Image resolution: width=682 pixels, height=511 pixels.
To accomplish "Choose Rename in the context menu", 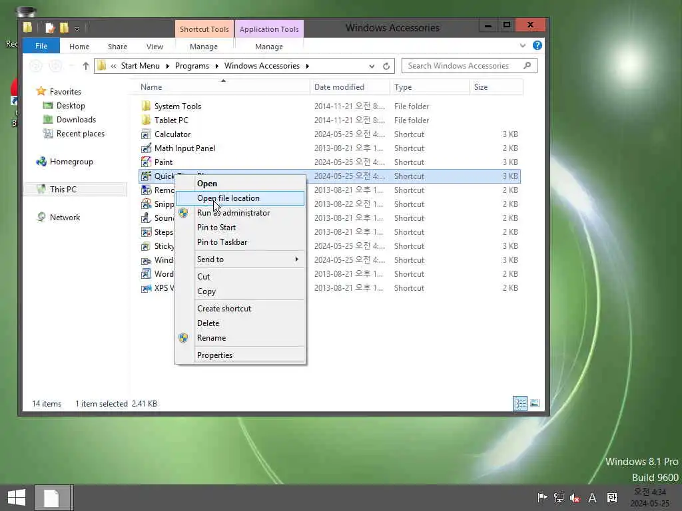I will [240, 337].
